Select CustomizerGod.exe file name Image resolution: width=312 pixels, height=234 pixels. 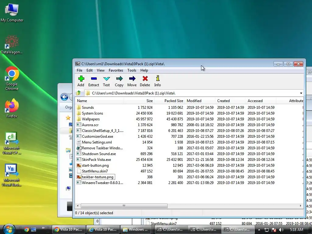pos(97,136)
